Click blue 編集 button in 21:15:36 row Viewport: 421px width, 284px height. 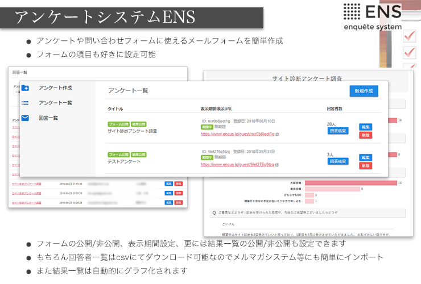tap(168, 183)
